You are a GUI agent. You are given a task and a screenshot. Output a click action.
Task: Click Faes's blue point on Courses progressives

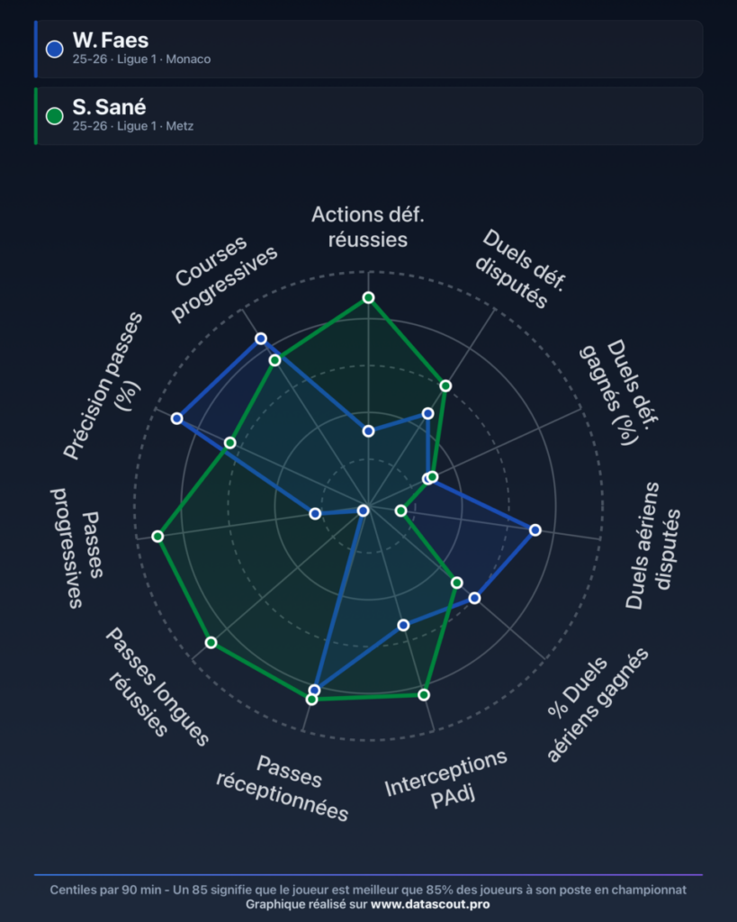pos(261,339)
